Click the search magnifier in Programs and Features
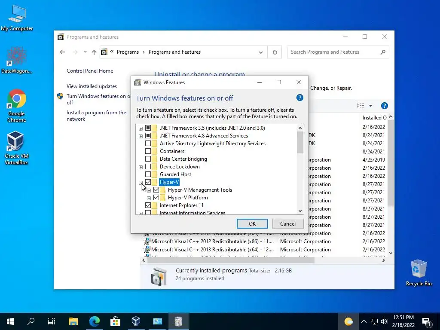The width and height of the screenshot is (440, 330). [x=383, y=52]
